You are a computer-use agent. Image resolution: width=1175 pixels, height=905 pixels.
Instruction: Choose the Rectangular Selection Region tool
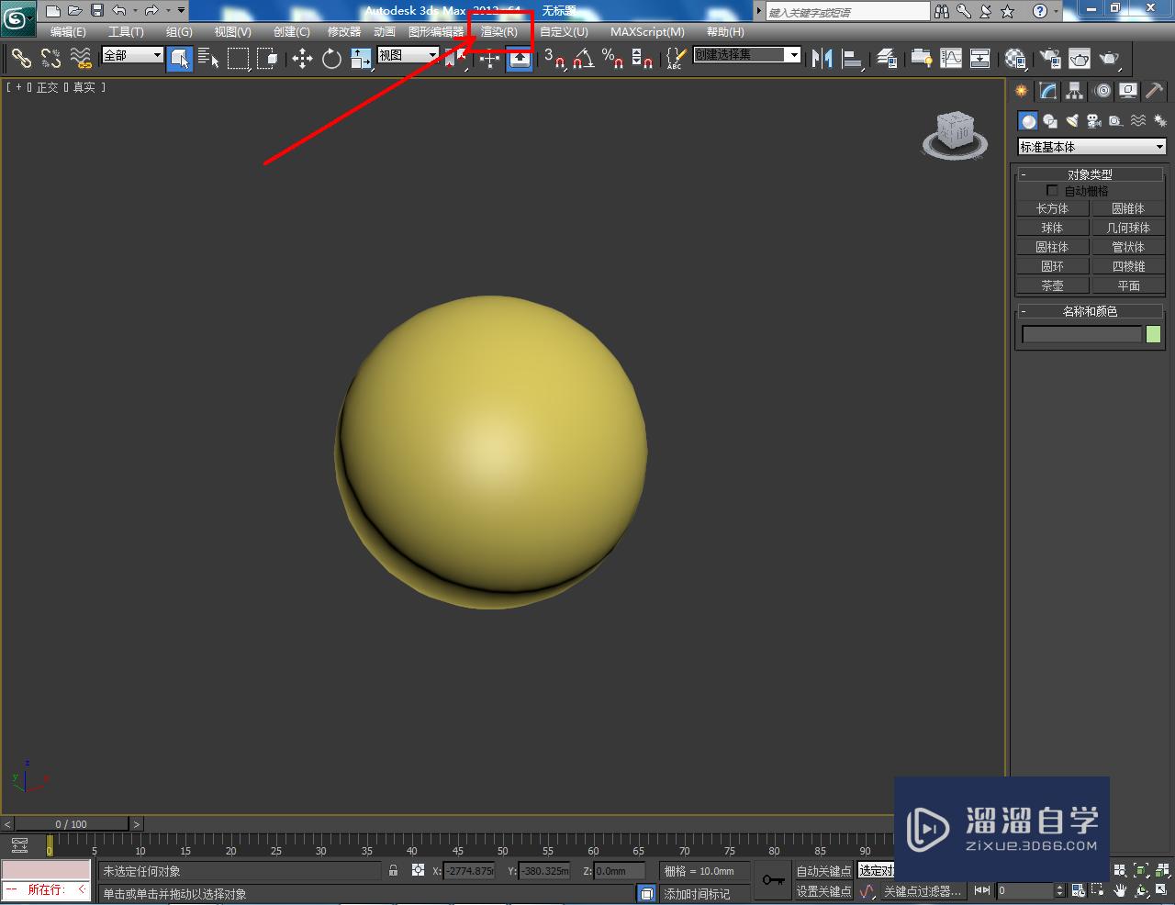click(x=239, y=59)
